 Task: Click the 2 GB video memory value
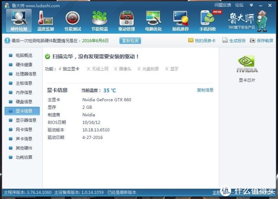click(x=87, y=107)
